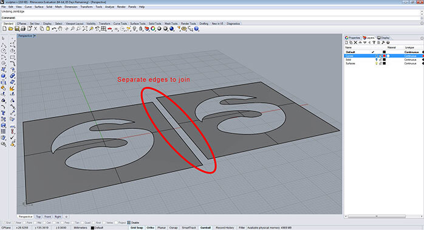The width and height of the screenshot is (424, 230).
Task: Select the Default layer row
Action: click(x=384, y=52)
